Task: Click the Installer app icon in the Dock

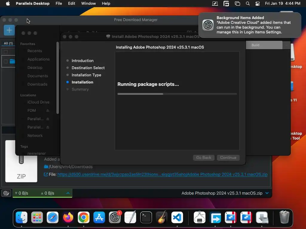Action: (x=262, y=217)
